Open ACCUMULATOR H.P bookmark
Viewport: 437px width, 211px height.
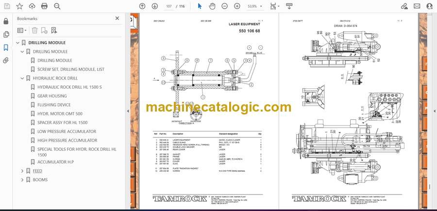tap(56, 162)
